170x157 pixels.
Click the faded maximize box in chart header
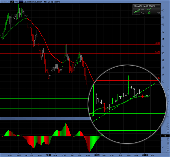[5, 2]
